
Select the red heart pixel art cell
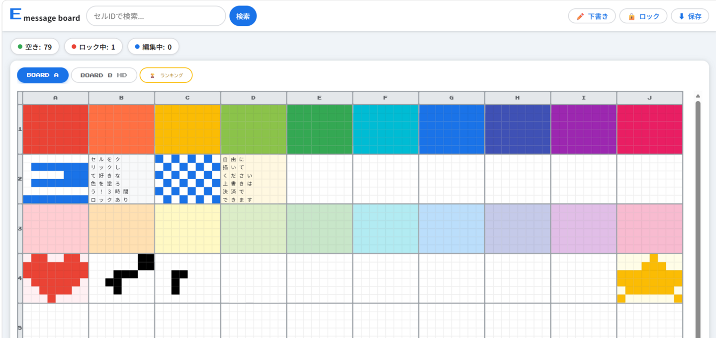[x=56, y=278]
